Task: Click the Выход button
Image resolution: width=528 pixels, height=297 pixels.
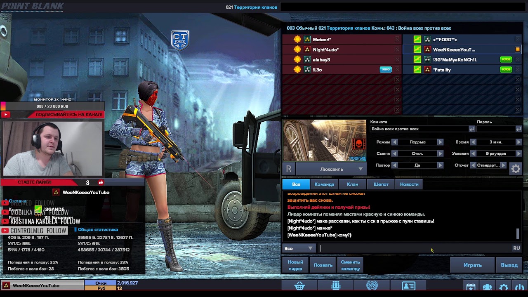Action: [x=509, y=265]
